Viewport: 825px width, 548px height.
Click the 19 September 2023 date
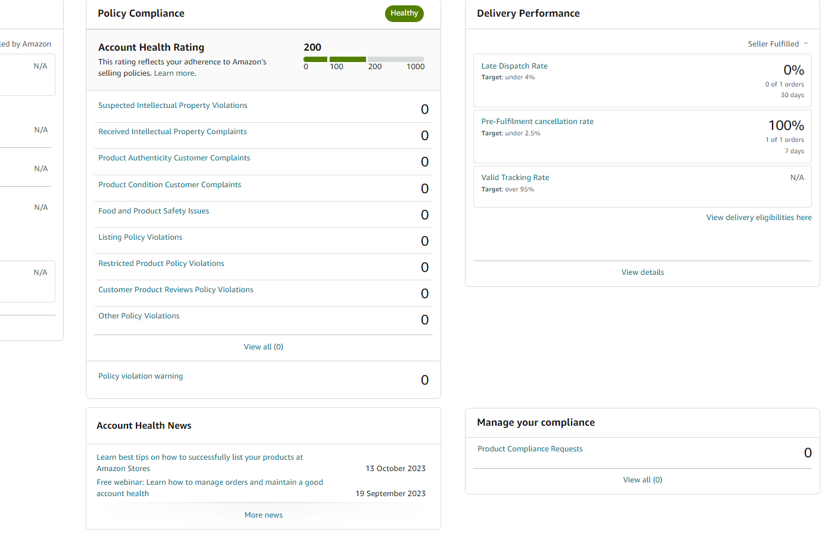(x=391, y=494)
